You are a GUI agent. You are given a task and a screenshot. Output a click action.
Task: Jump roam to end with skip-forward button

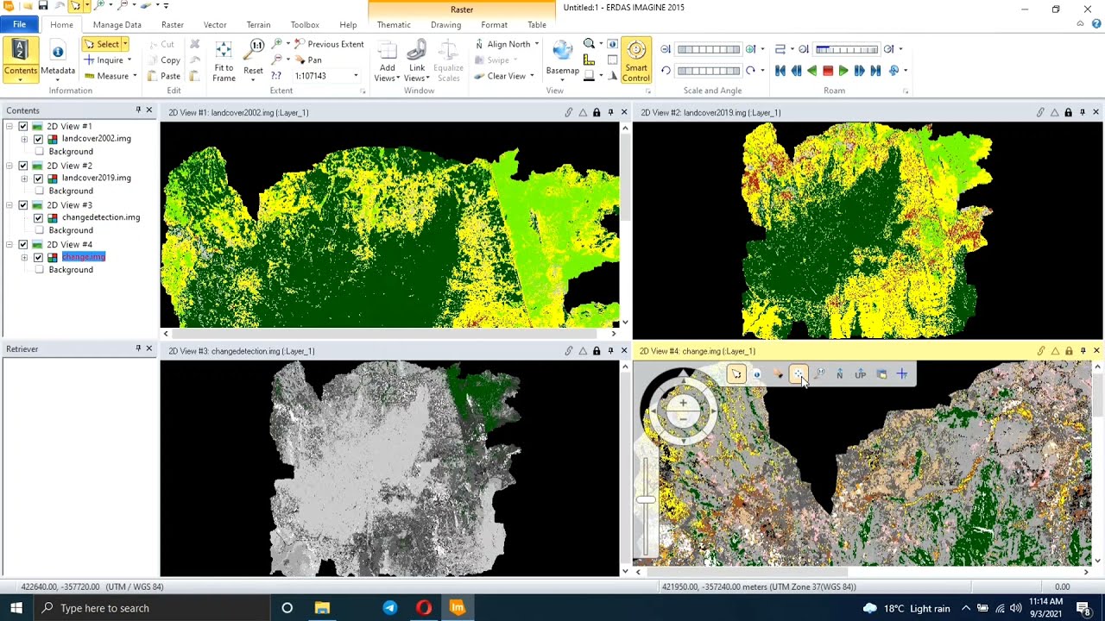tap(875, 71)
